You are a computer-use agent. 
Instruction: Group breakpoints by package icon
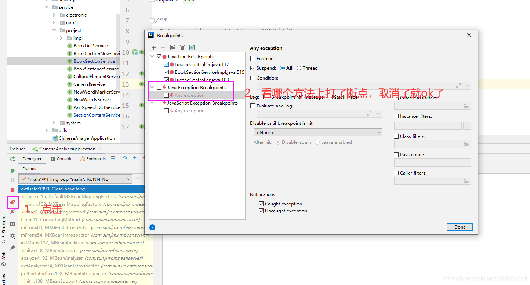pyautogui.click(x=173, y=48)
